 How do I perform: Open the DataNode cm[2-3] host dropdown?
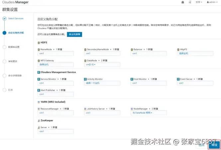(x=102, y=65)
